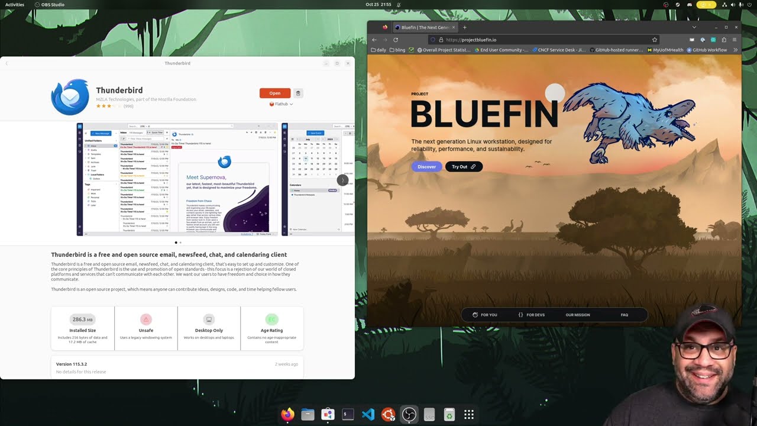Image resolution: width=757 pixels, height=426 pixels.
Task: Open the Firefox hamburger application menu
Action: point(734,40)
